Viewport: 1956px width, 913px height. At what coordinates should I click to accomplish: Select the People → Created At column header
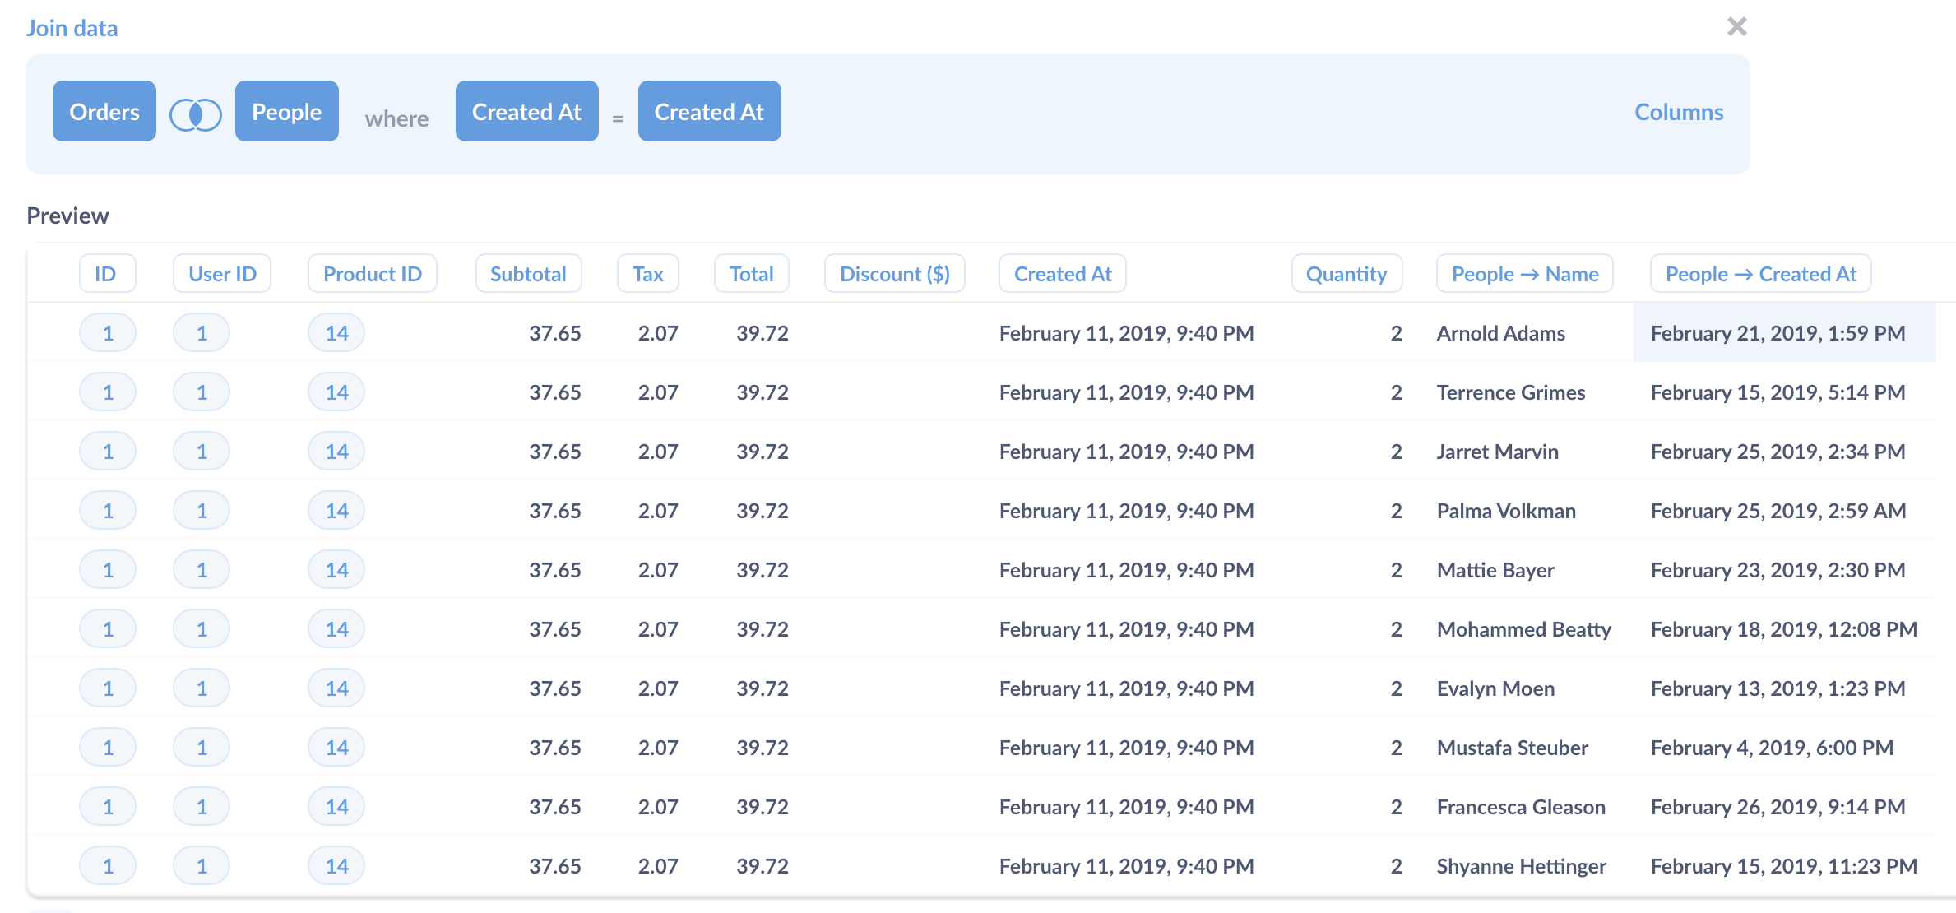(1760, 273)
